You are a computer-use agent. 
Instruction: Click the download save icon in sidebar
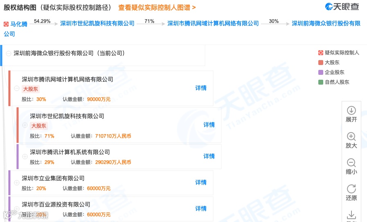[x=351, y=215]
